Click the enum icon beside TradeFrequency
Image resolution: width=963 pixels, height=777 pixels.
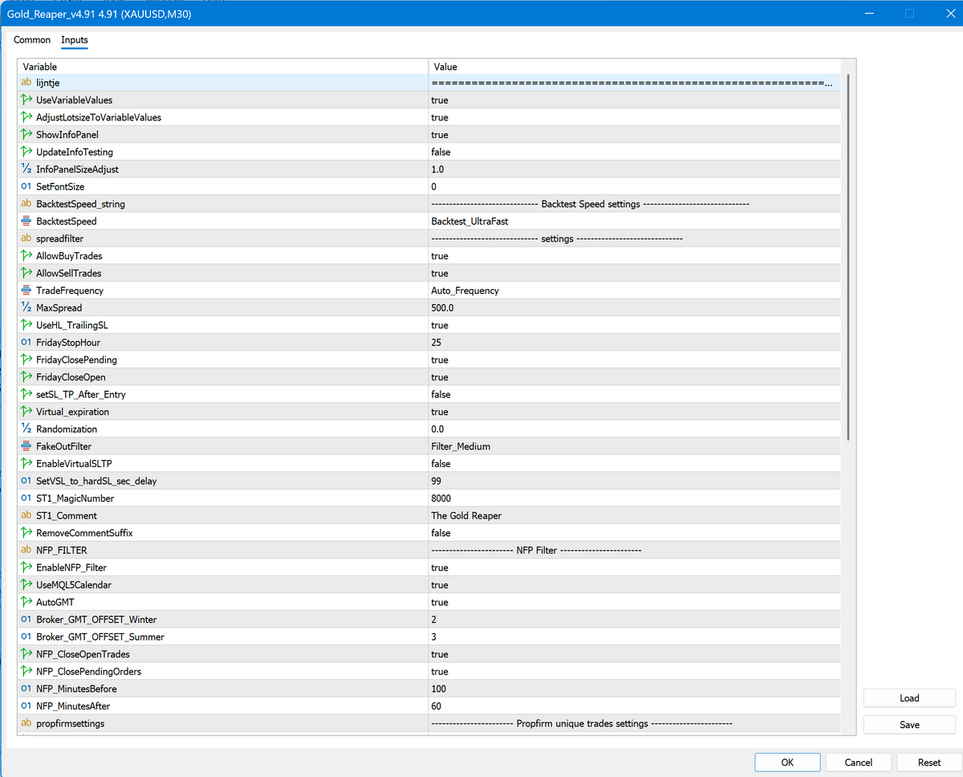point(26,291)
